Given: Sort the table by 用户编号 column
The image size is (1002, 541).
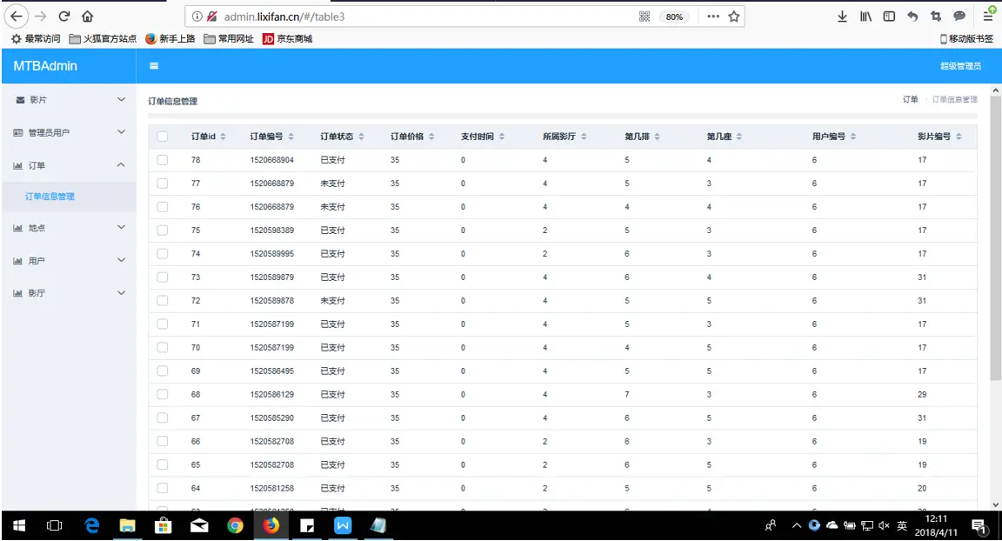Looking at the screenshot, I should pyautogui.click(x=853, y=137).
